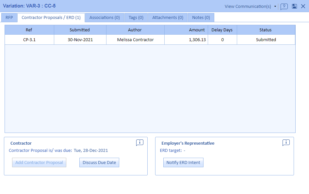309x194 pixels.
Task: Go to the Attachments (0) tab
Action: (x=168, y=18)
